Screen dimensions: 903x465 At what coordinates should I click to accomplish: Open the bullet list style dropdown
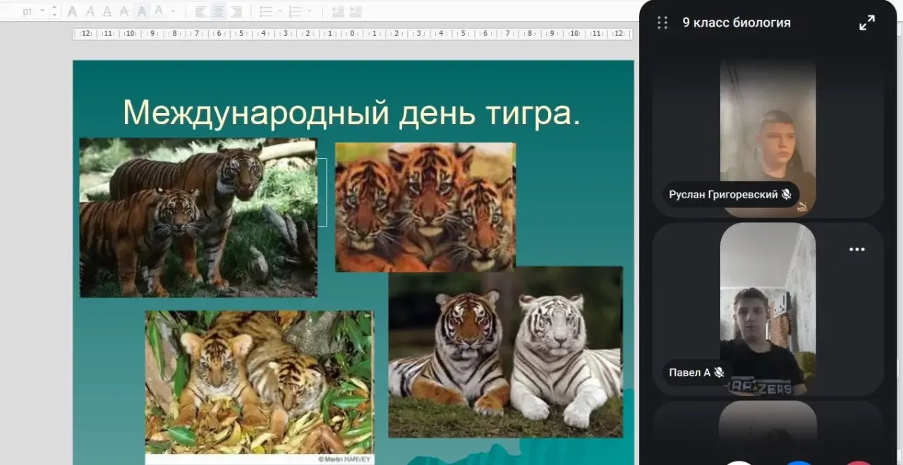(280, 11)
